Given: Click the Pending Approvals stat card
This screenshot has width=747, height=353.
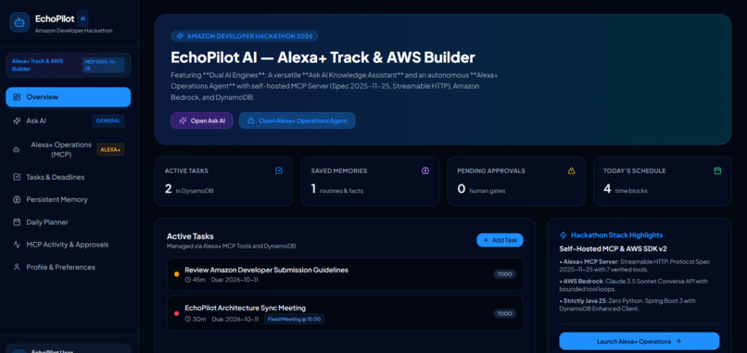Looking at the screenshot, I should pyautogui.click(x=516, y=182).
